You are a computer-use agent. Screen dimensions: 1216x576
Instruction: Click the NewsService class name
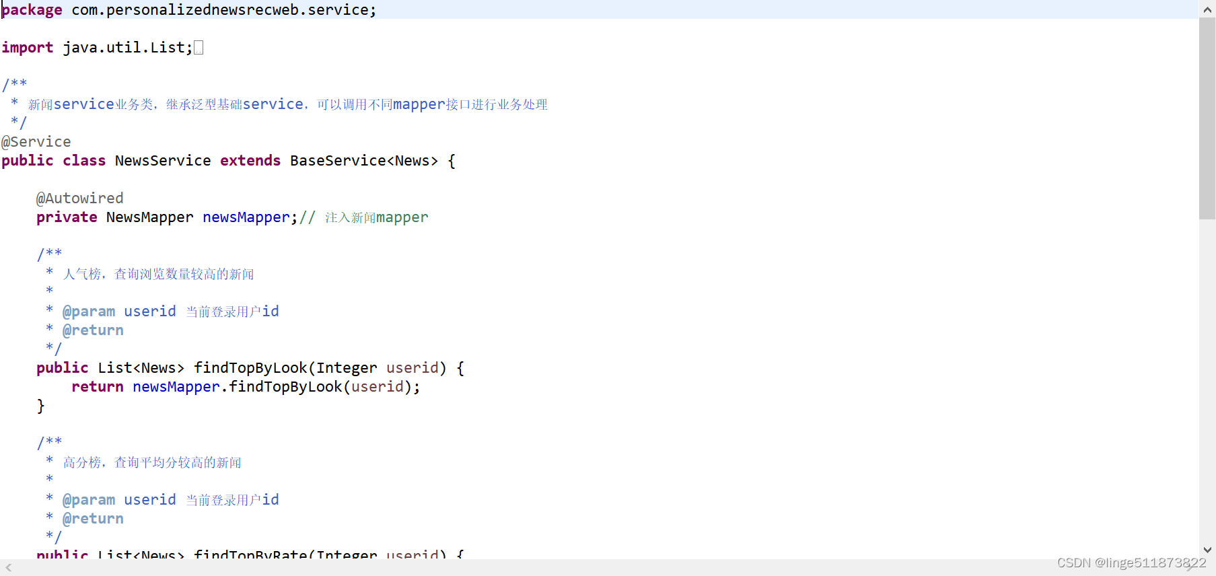(x=163, y=161)
